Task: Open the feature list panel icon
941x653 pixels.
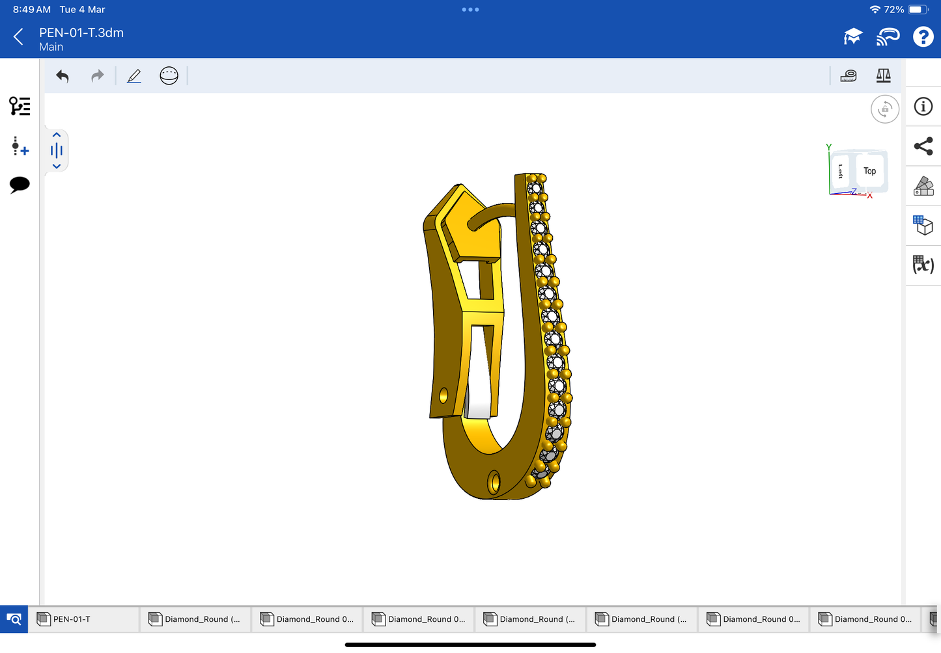Action: point(20,106)
